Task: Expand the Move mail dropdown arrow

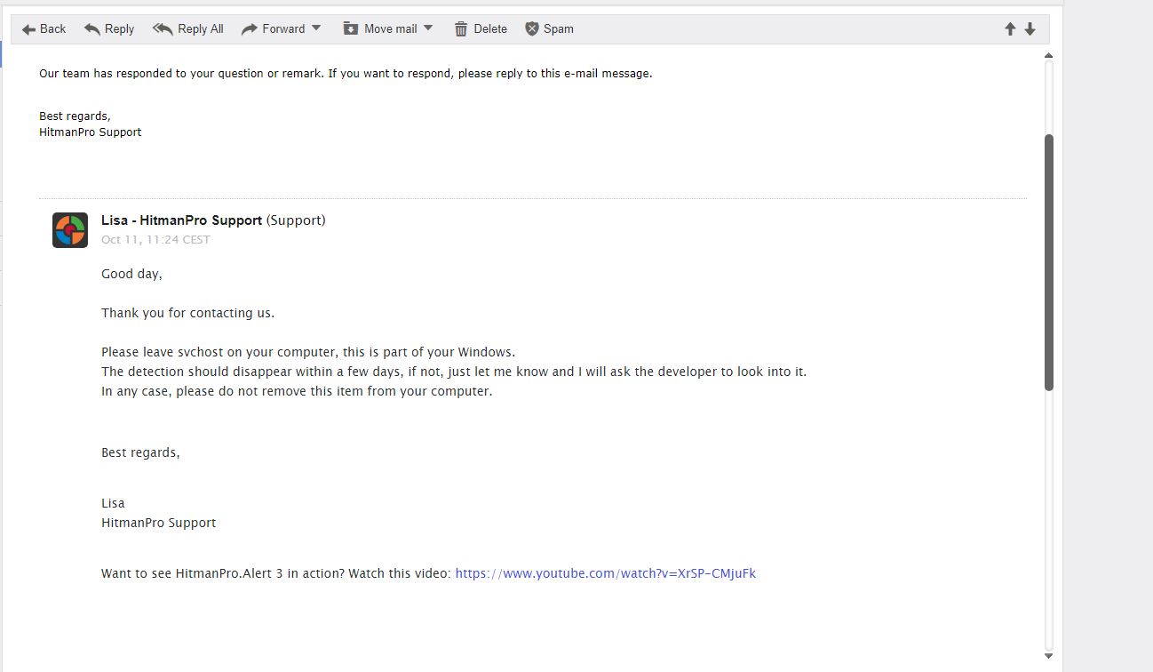Action: [428, 28]
